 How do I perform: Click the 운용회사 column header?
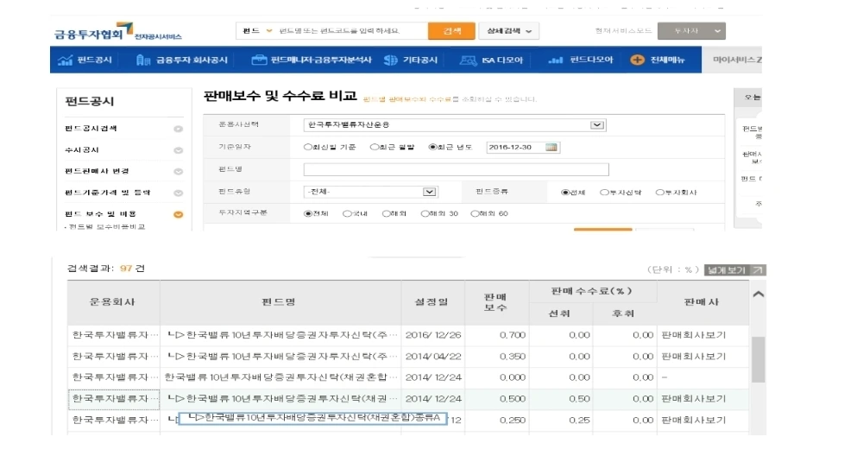tap(113, 302)
